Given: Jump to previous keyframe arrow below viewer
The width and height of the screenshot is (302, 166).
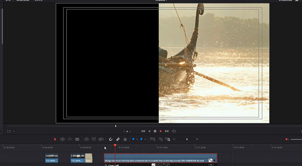Looking at the screenshot, I should [x=124, y=132].
